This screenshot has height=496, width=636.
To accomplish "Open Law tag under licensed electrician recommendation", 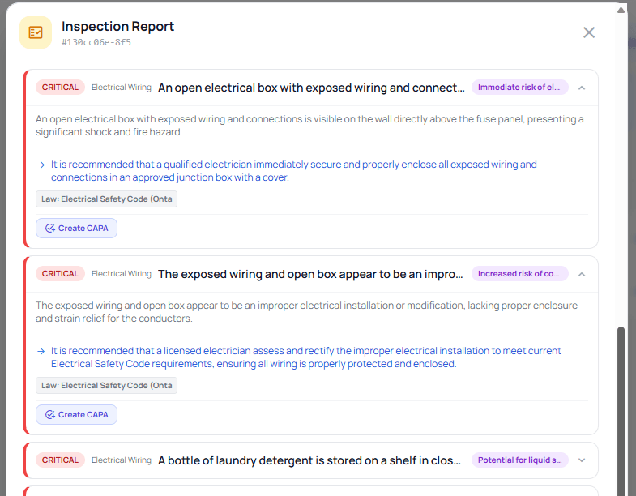I will coord(106,385).
